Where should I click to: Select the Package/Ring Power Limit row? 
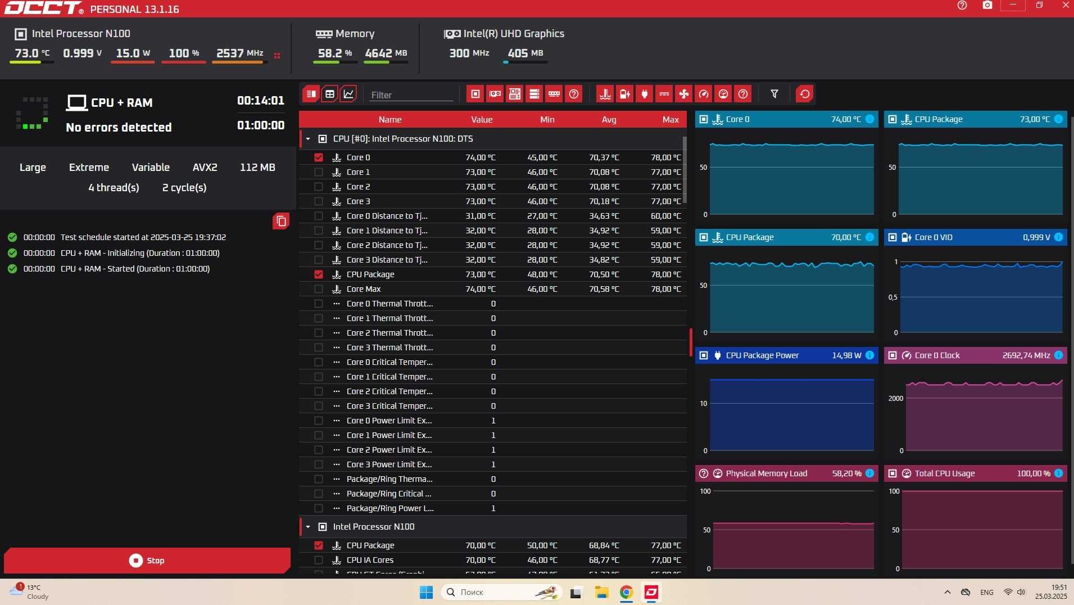coord(493,508)
